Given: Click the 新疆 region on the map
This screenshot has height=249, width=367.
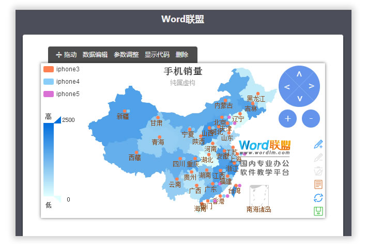Looking at the screenshot, I should coord(123,116).
